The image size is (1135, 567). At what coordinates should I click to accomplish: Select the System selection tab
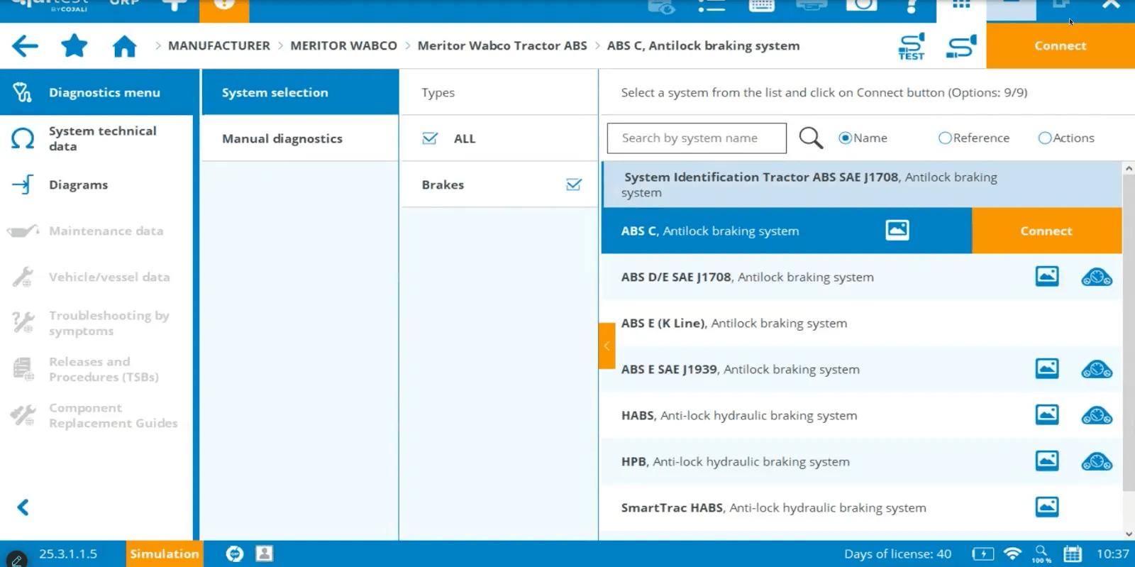300,92
